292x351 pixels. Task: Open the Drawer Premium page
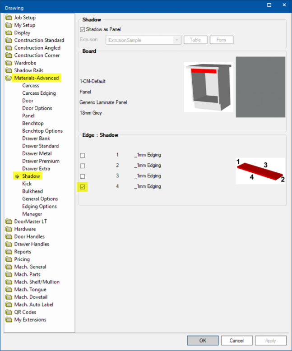coord(41,161)
